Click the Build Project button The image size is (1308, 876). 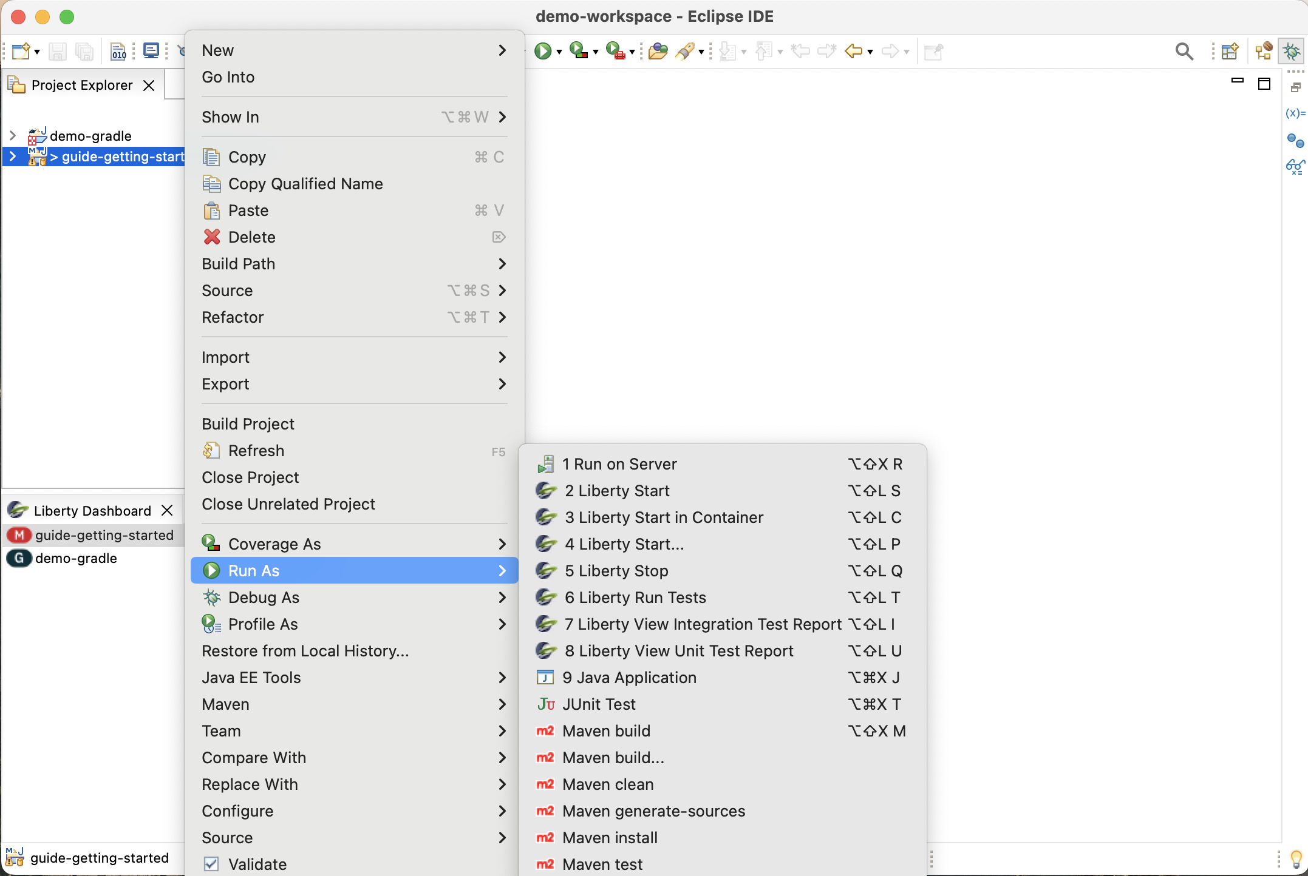(248, 423)
